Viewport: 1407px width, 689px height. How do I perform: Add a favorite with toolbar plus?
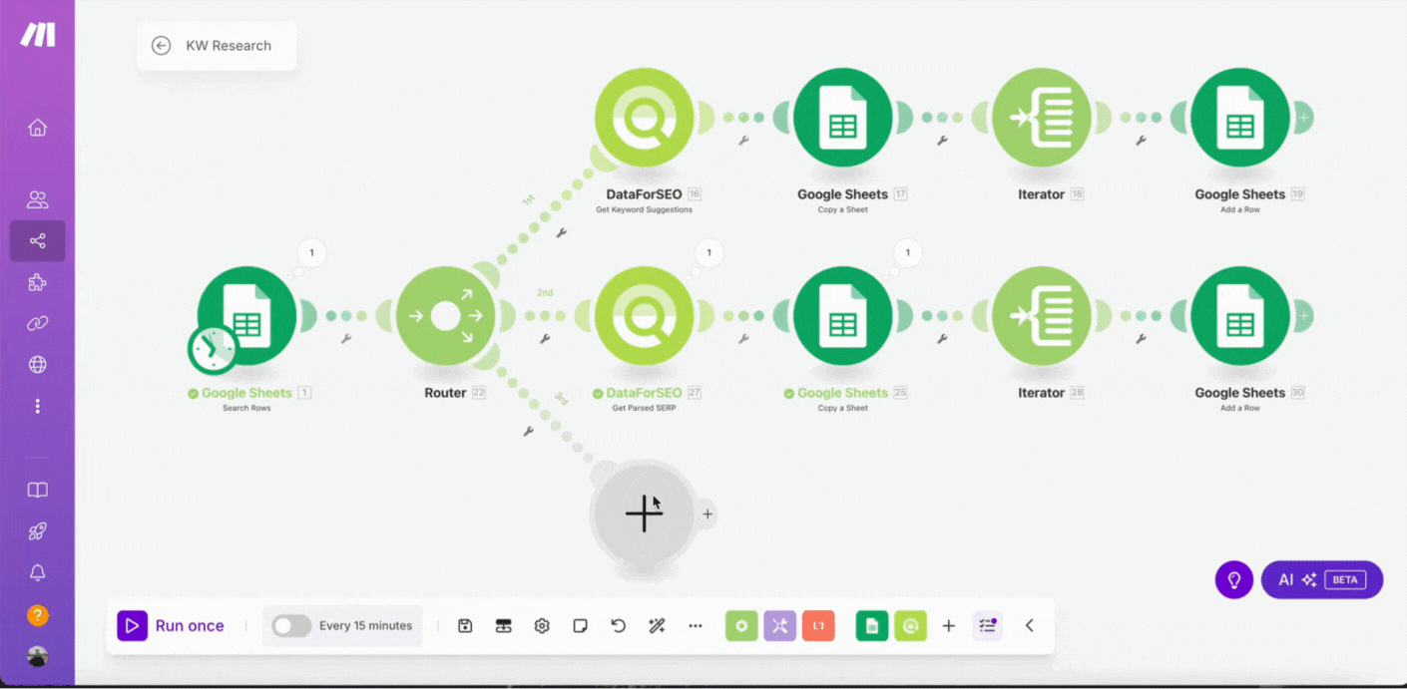pos(949,625)
